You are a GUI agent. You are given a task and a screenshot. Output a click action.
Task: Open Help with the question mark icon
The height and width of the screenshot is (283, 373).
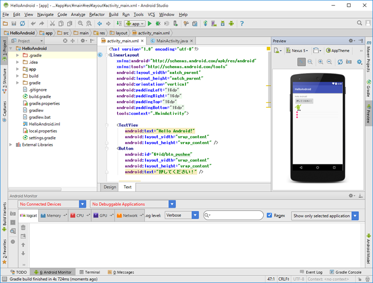[x=242, y=23]
